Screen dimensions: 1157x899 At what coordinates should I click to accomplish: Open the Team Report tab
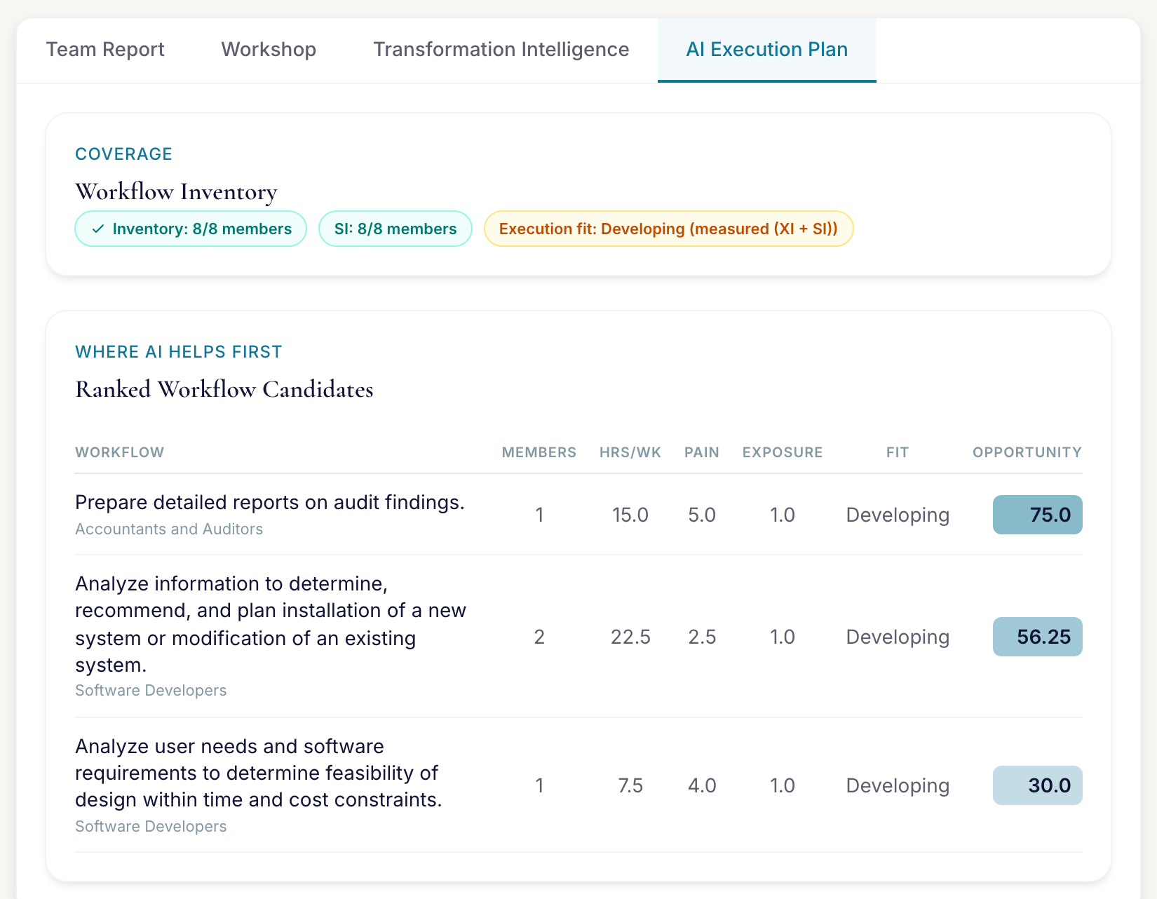tap(105, 50)
